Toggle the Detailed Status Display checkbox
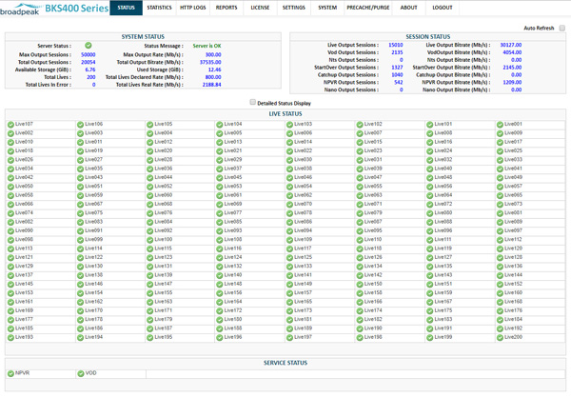Viewport: 571px width, 398px height. pos(252,103)
